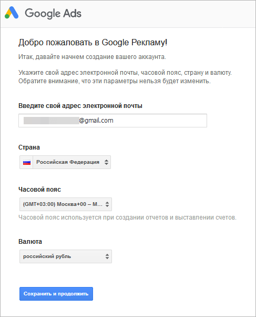Click the Добро пожаловать в Google Рекламу heading
This screenshot has height=317, width=256.
(93, 43)
